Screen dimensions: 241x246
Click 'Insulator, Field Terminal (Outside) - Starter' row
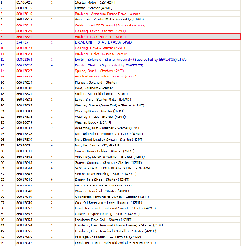click(x=120, y=231)
